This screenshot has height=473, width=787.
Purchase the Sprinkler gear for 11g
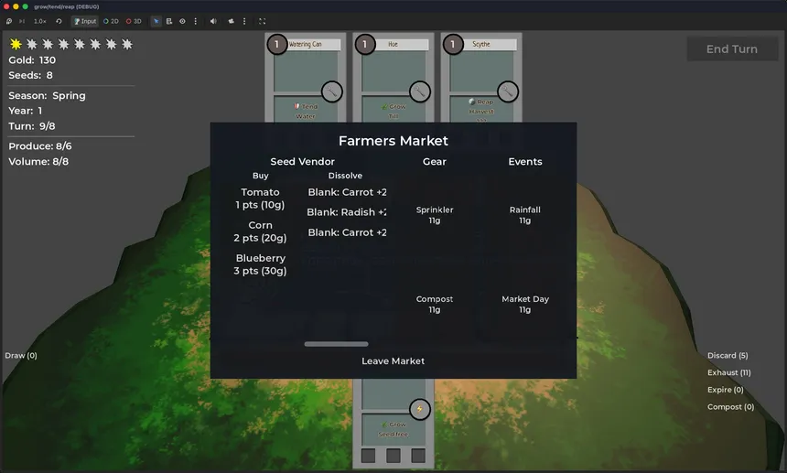[435, 215]
